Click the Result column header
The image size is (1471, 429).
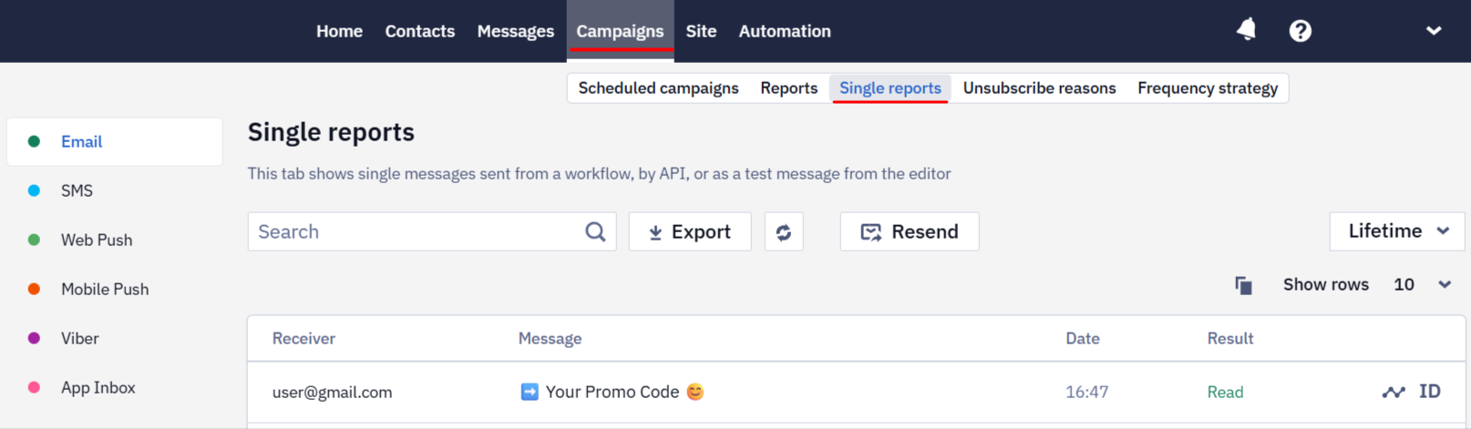tap(1230, 339)
